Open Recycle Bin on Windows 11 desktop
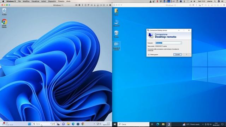Viewport: 226px width, 127px height. click(x=4, y=12)
